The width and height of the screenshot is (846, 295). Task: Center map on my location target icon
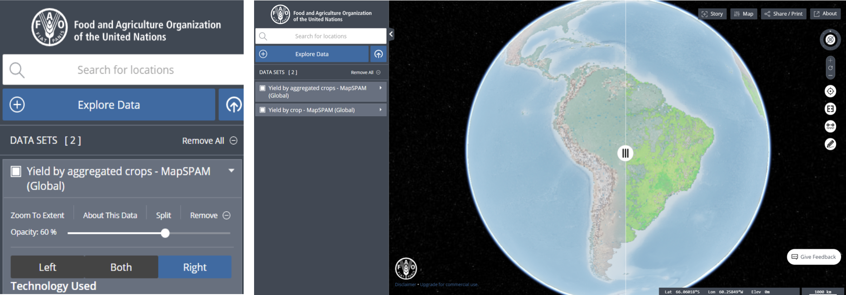coord(830,91)
